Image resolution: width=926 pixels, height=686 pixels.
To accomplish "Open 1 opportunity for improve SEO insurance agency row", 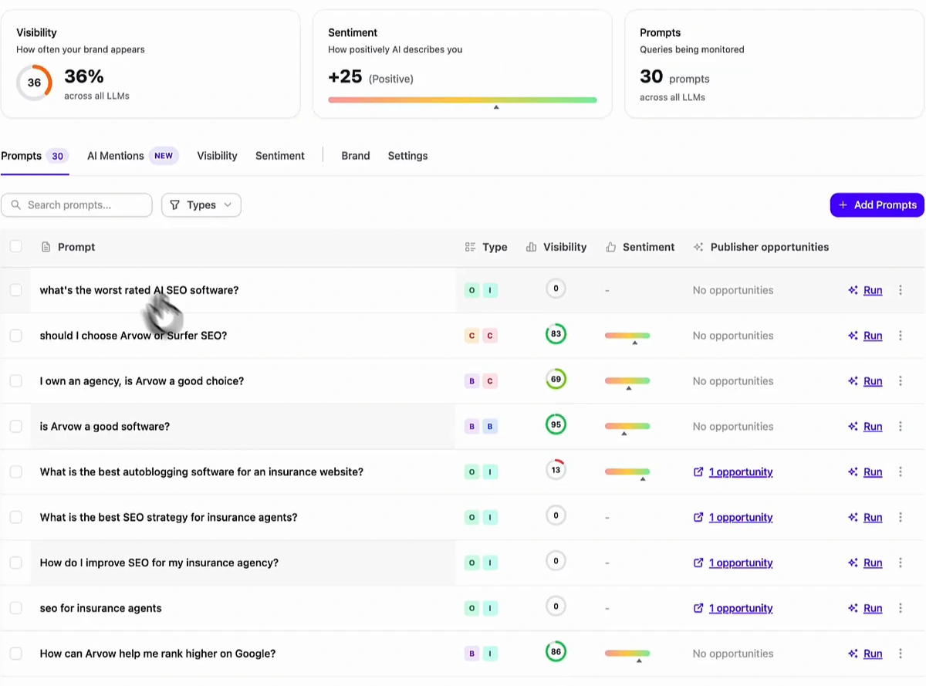I will tap(741, 563).
